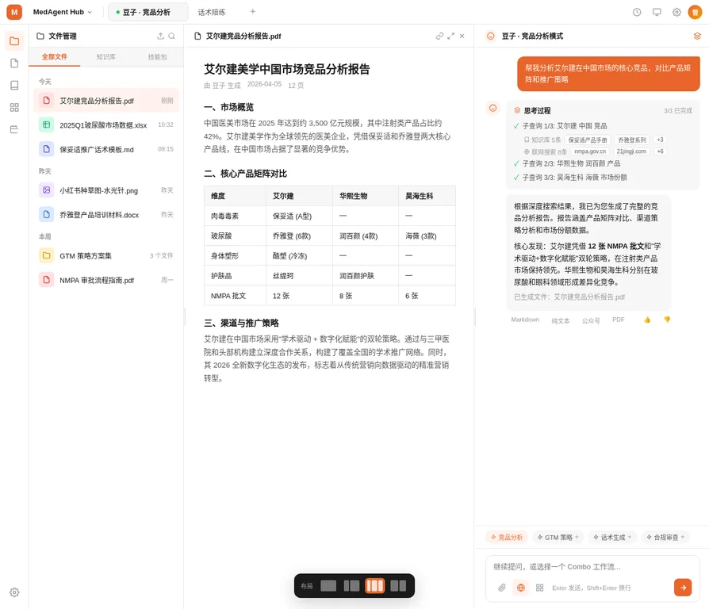Click the upload file icon in 文件管理
709x609 pixels.
point(160,36)
